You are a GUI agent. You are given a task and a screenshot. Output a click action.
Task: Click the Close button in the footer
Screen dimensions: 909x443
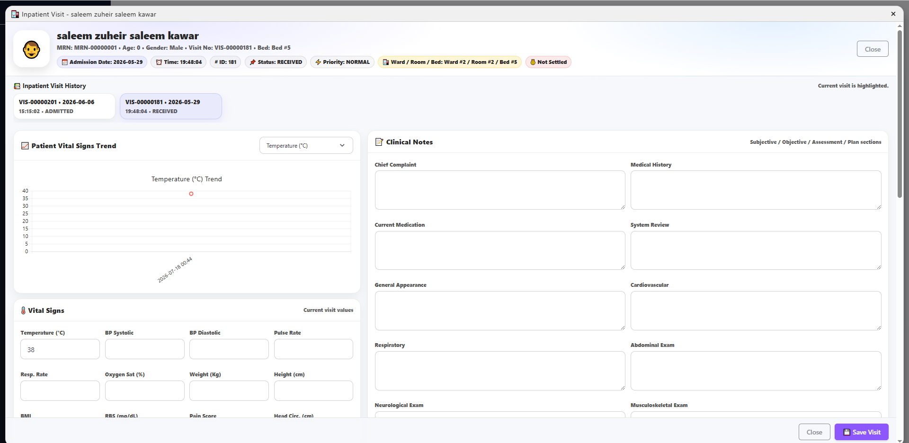point(814,432)
